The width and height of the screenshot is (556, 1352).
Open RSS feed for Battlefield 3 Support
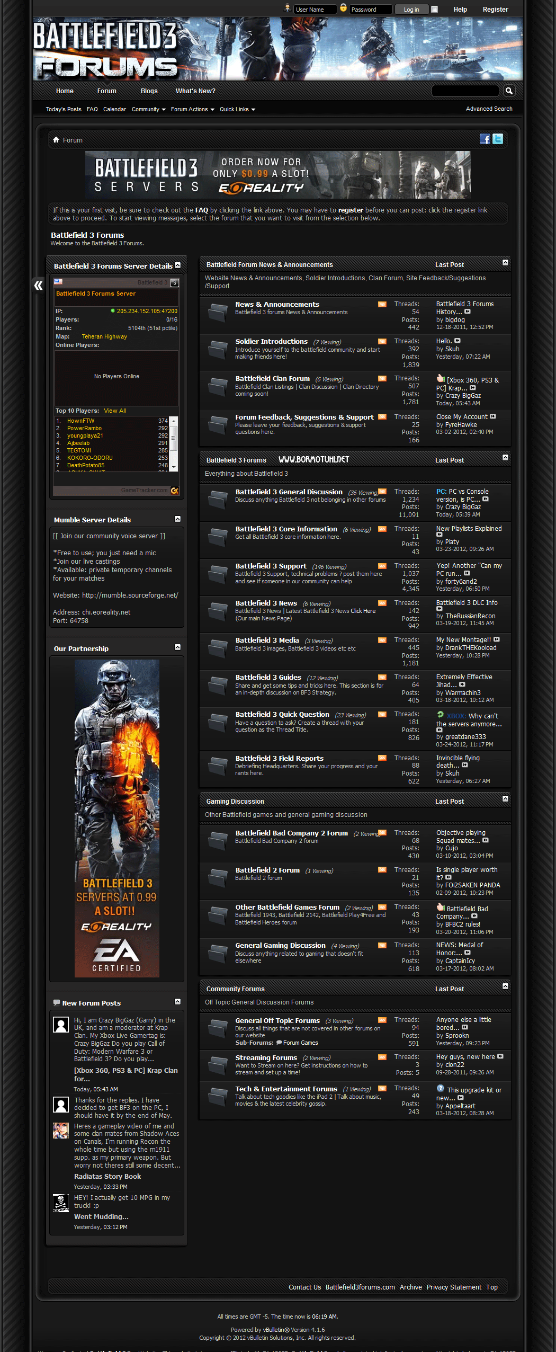pyautogui.click(x=382, y=566)
